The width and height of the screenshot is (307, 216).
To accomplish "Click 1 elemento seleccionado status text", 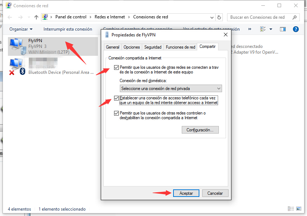I will 62,209.
